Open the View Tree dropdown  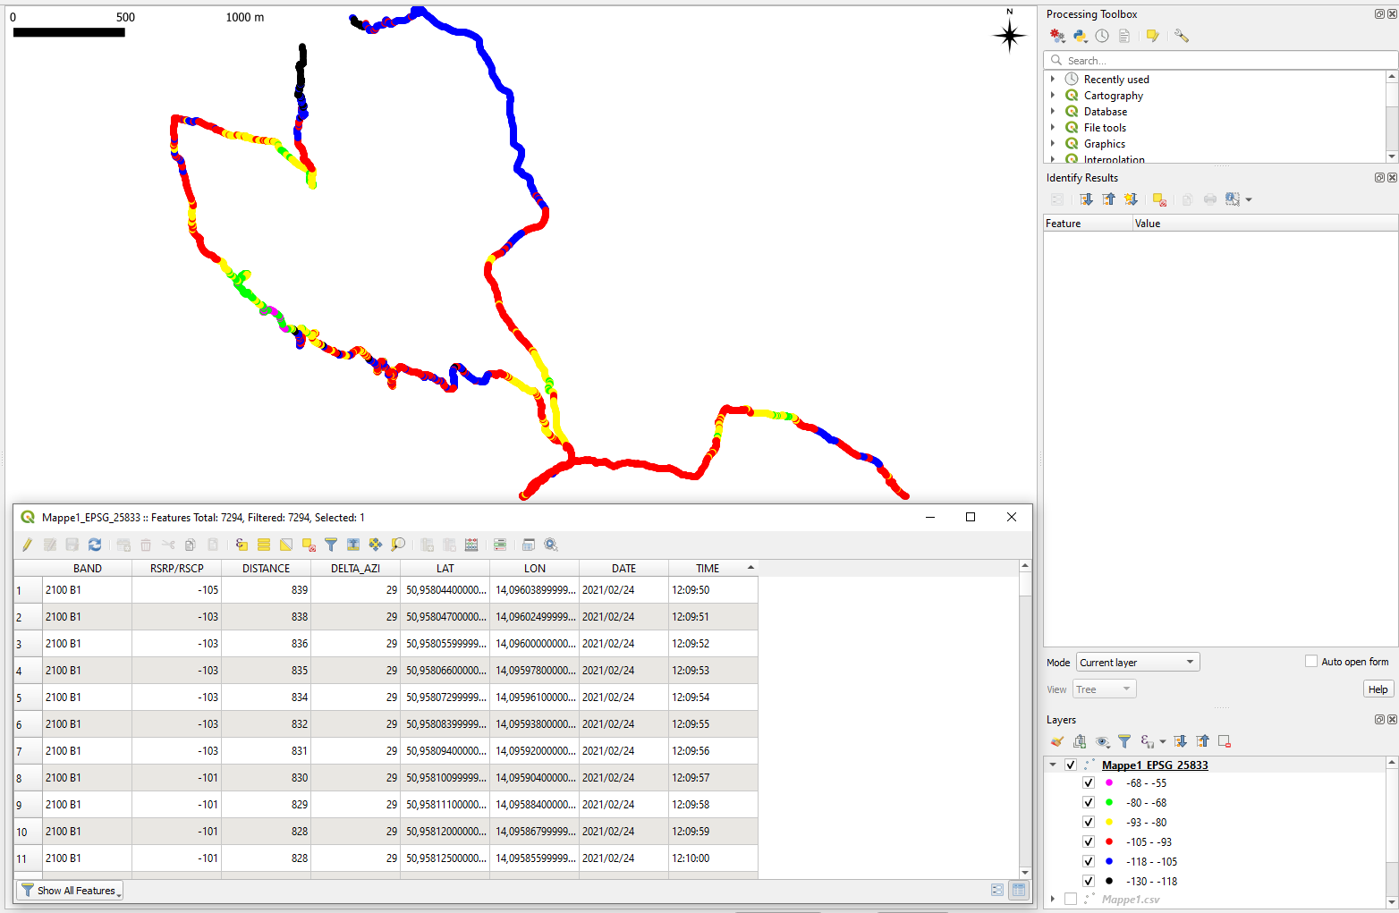[x=1105, y=689]
